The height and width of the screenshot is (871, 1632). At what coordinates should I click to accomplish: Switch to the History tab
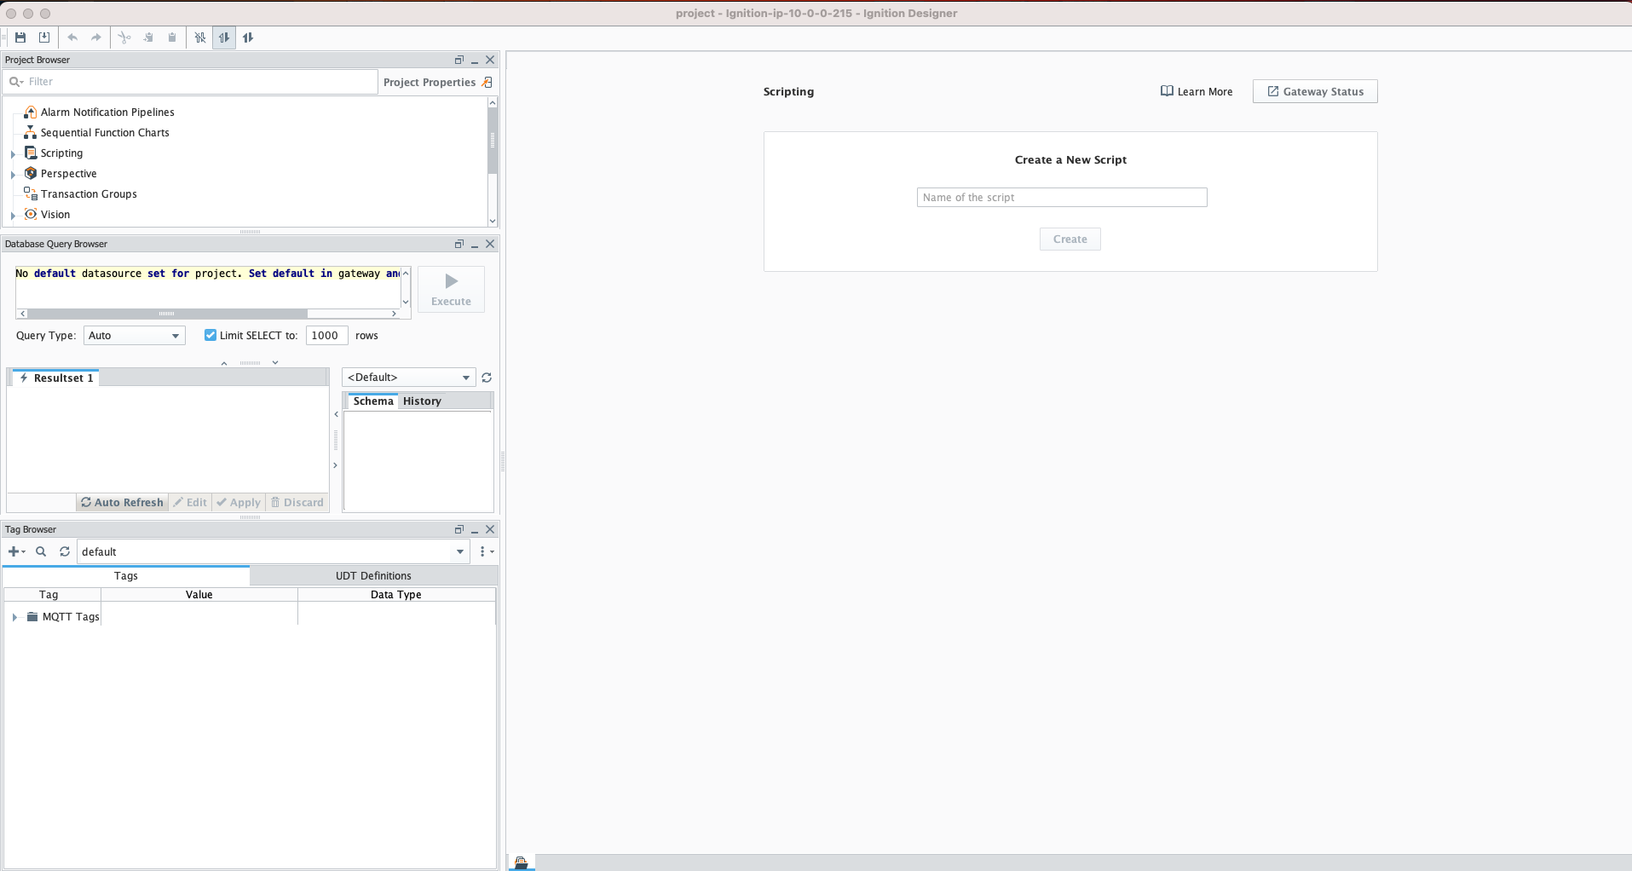pos(422,401)
